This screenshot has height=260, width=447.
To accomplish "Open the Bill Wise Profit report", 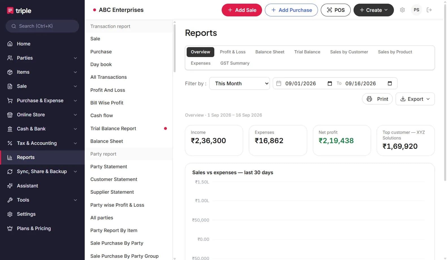I will (x=128, y=103).
